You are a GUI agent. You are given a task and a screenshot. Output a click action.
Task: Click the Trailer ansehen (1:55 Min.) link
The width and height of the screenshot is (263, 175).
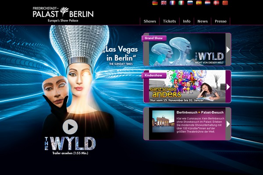coord(70,153)
